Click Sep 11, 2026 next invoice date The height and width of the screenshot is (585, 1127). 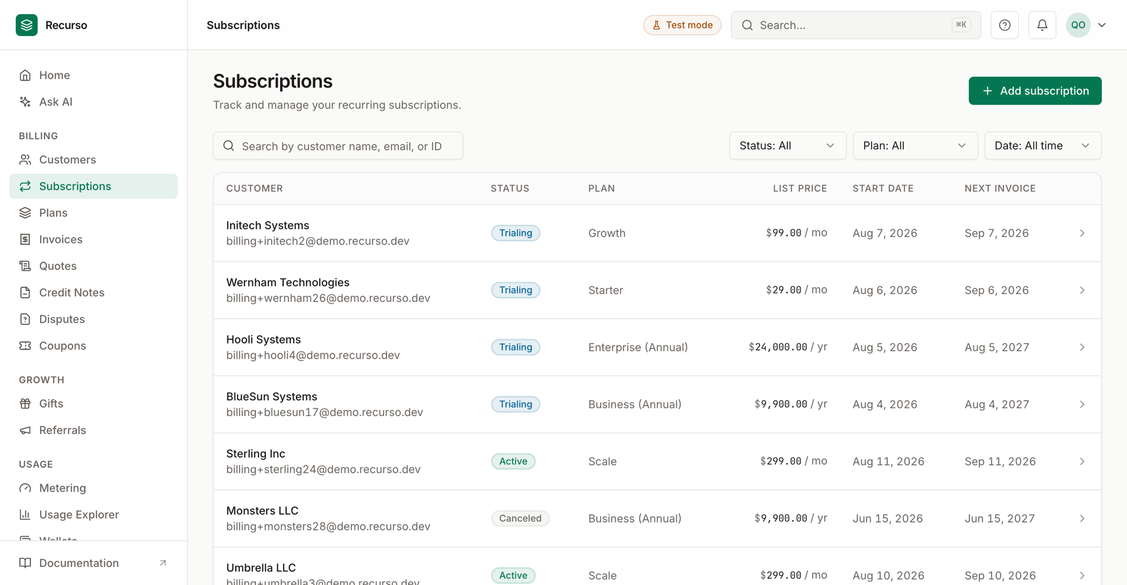point(1000,461)
